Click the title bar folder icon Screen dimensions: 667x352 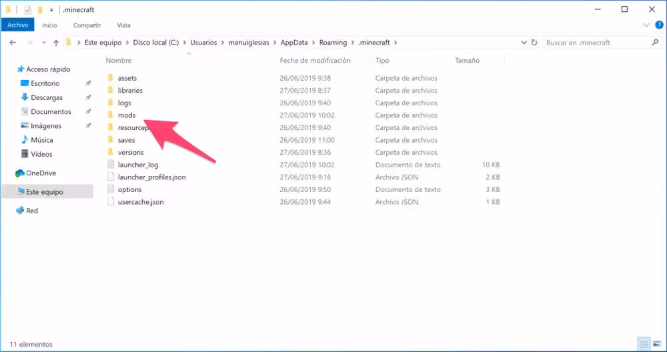pyautogui.click(x=8, y=9)
